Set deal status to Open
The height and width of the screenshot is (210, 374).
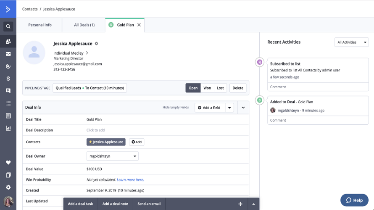193,88
